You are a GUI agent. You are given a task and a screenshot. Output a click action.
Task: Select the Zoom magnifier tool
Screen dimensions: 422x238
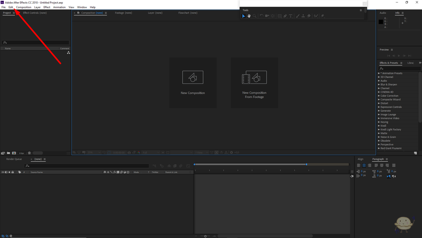(x=255, y=16)
